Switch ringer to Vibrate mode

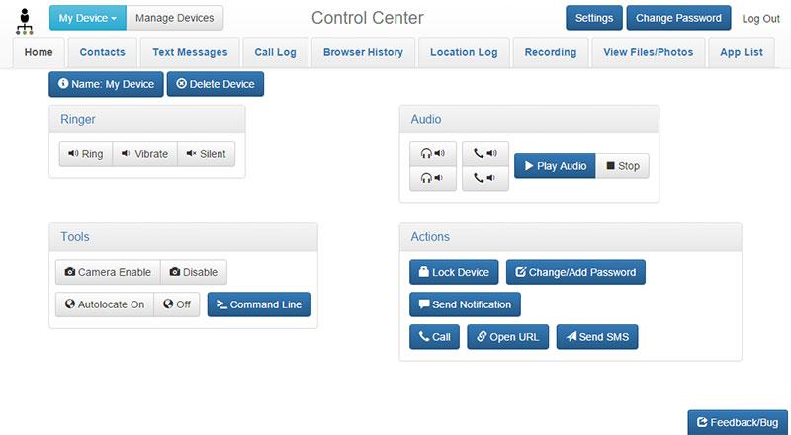click(144, 154)
